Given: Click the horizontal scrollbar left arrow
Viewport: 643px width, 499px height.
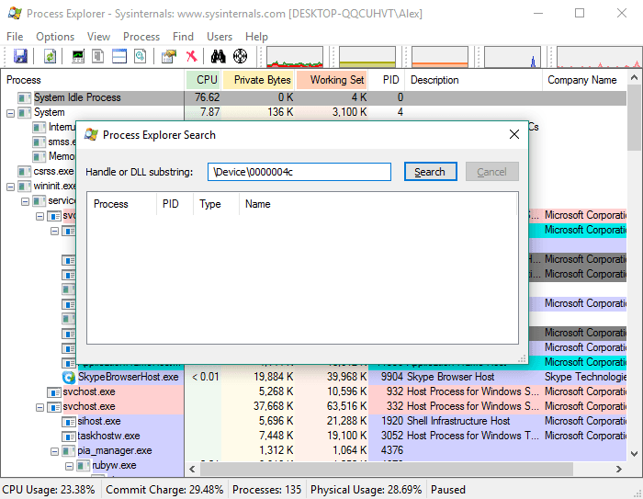Looking at the screenshot, I should (192, 469).
